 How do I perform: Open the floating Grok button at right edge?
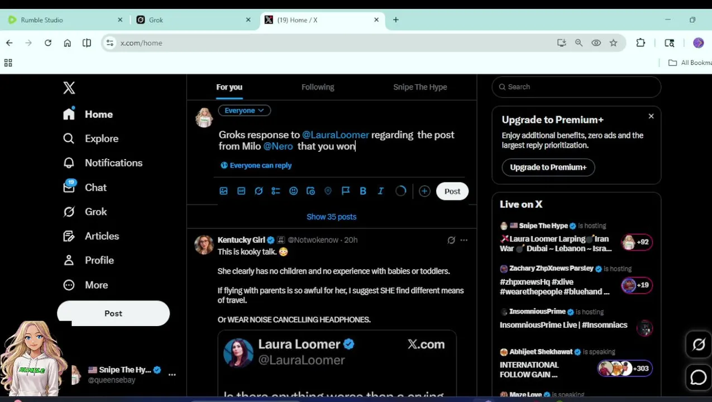click(699, 345)
